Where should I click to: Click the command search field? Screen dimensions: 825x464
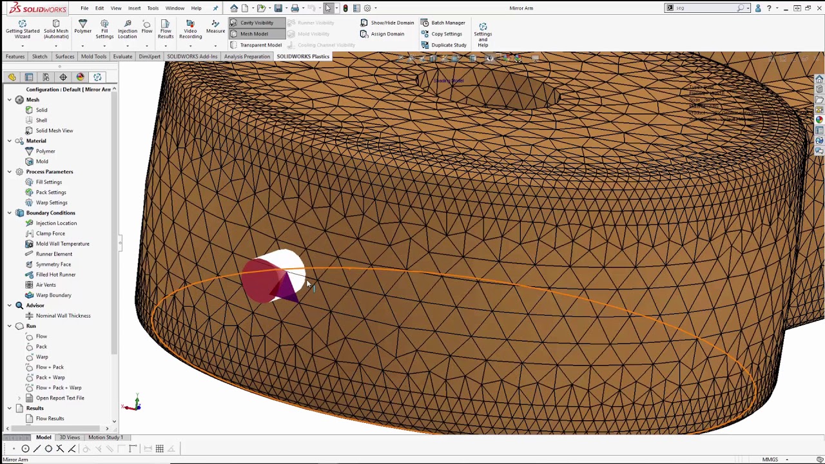coord(706,8)
